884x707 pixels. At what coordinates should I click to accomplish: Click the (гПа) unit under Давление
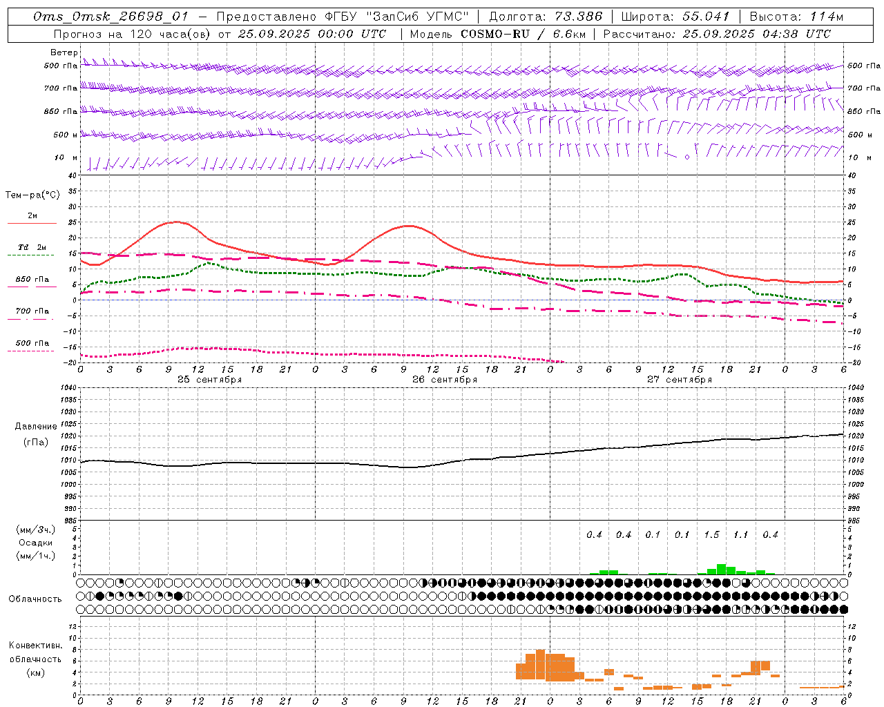coord(35,443)
